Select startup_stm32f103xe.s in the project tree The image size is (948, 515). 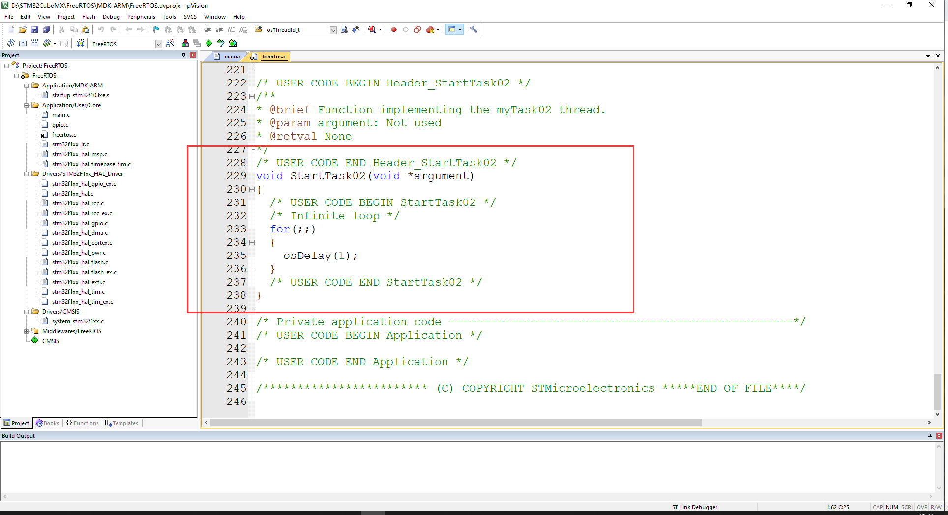point(81,95)
